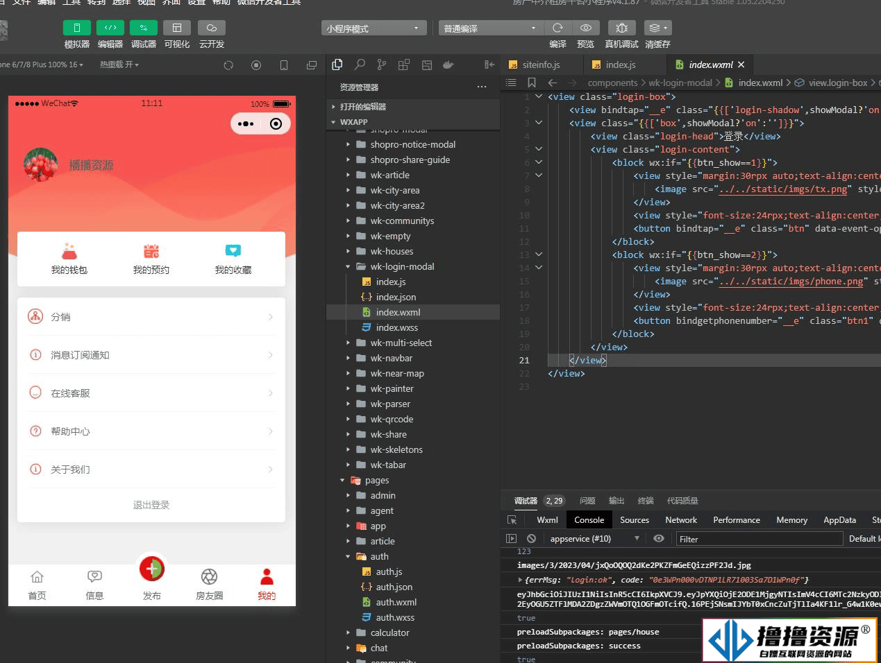
Task: Click the logout text in simulator
Action: 151,505
